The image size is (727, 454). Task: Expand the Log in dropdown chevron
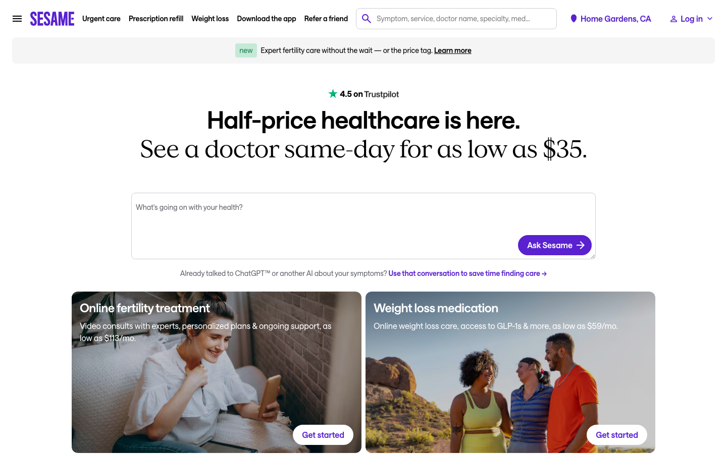click(710, 19)
